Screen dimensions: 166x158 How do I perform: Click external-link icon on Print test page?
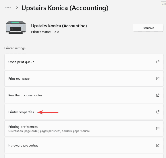[x=157, y=79]
